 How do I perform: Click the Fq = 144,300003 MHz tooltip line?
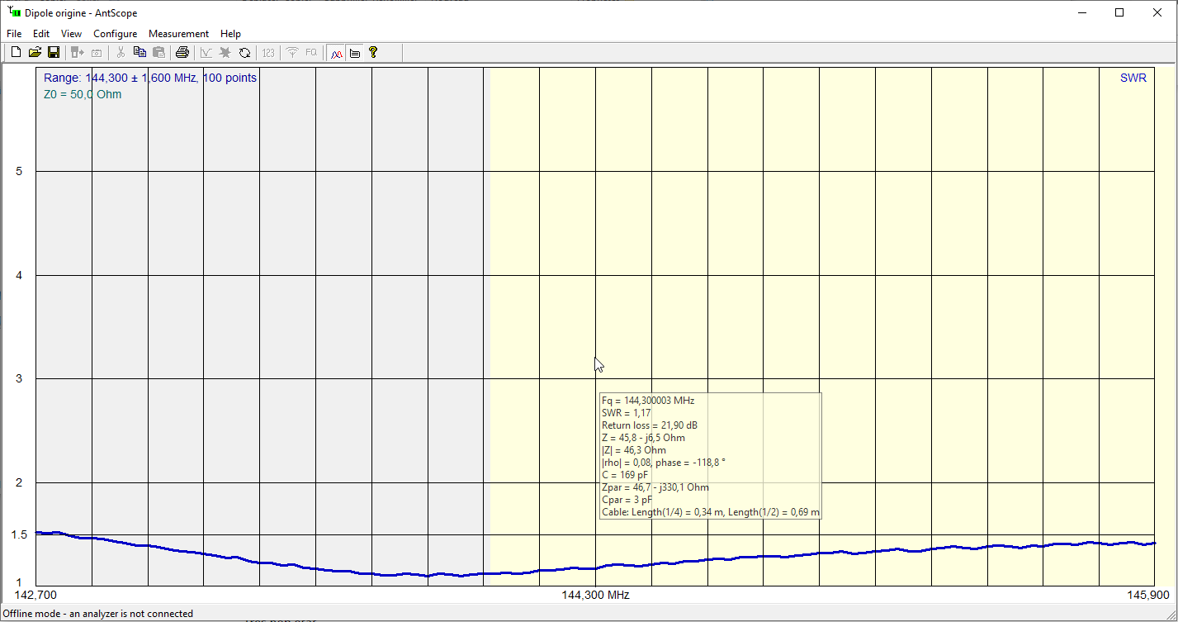pos(648,401)
